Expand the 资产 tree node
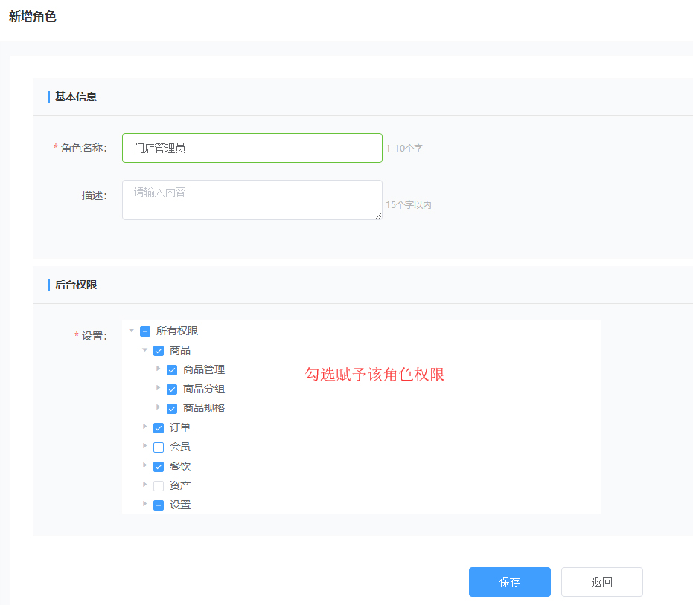Screen dimensions: 693x605 click(x=144, y=484)
